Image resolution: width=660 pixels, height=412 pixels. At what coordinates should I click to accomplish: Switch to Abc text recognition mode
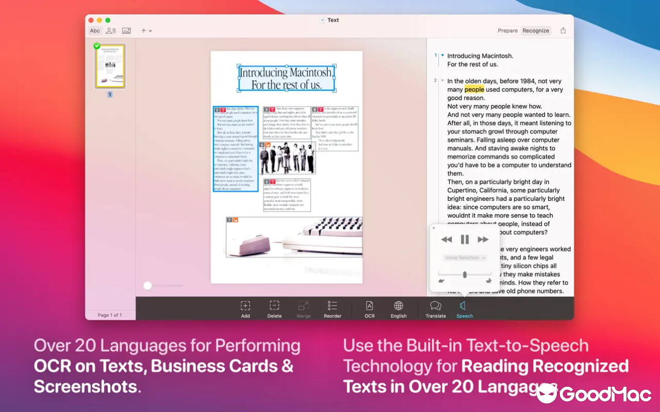[95, 31]
